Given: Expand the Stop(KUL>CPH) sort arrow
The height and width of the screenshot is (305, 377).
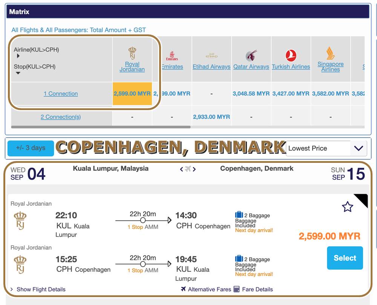Looking at the screenshot, I should [18, 73].
